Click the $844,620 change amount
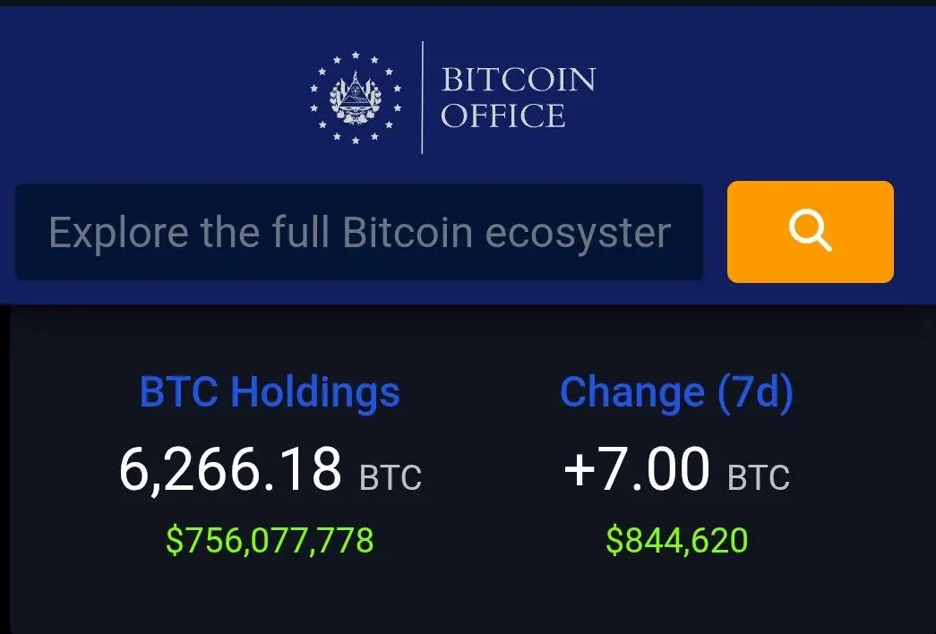This screenshot has width=936, height=634. tap(677, 540)
